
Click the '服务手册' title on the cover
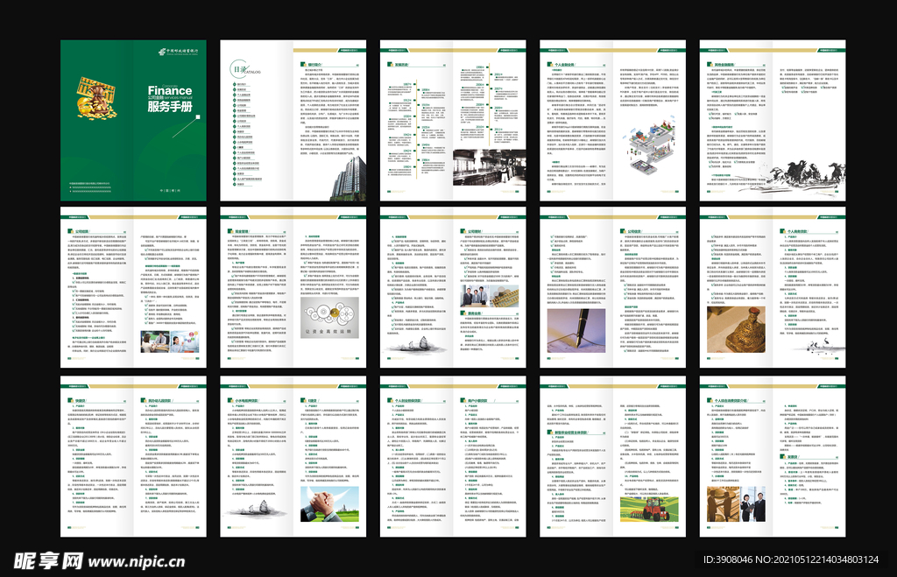click(x=169, y=106)
